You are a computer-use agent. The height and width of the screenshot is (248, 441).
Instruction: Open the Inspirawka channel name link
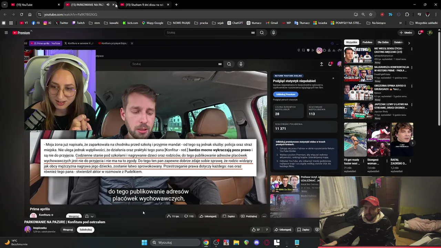(x=40, y=228)
